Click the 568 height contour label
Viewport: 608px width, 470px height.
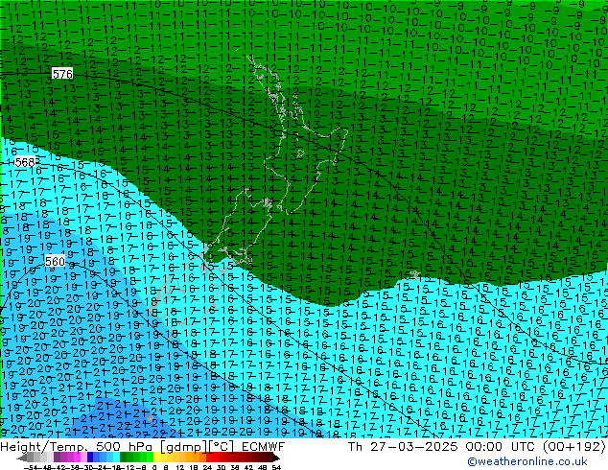pos(25,162)
